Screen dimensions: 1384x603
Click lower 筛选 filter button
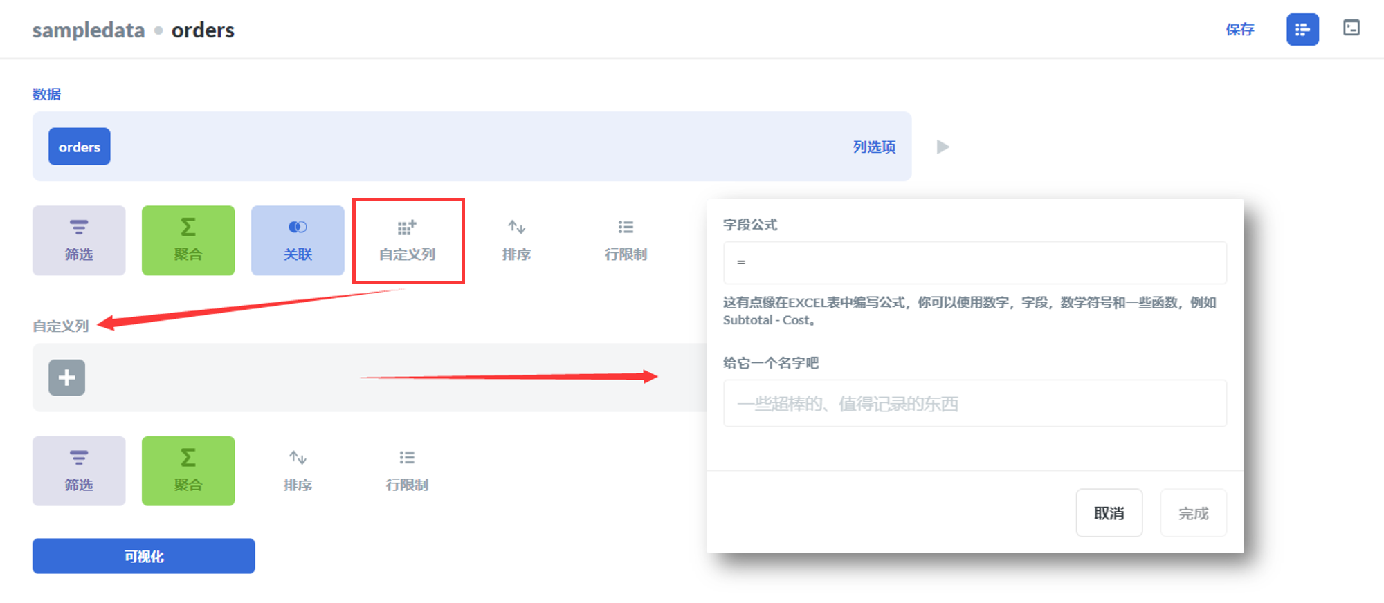pos(79,471)
